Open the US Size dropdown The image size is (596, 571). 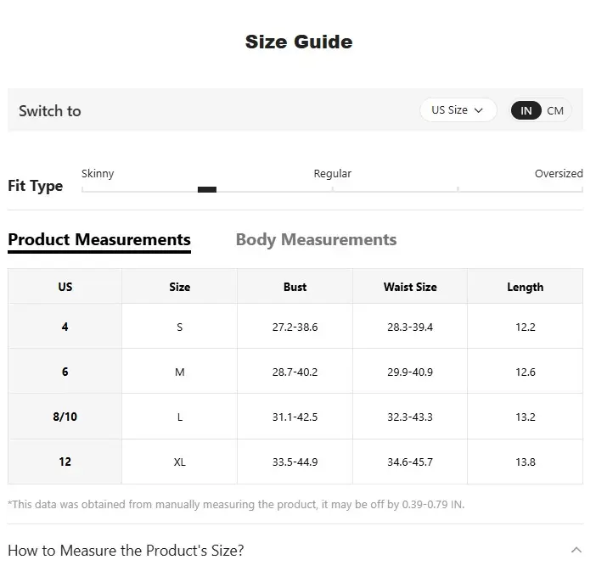[457, 110]
